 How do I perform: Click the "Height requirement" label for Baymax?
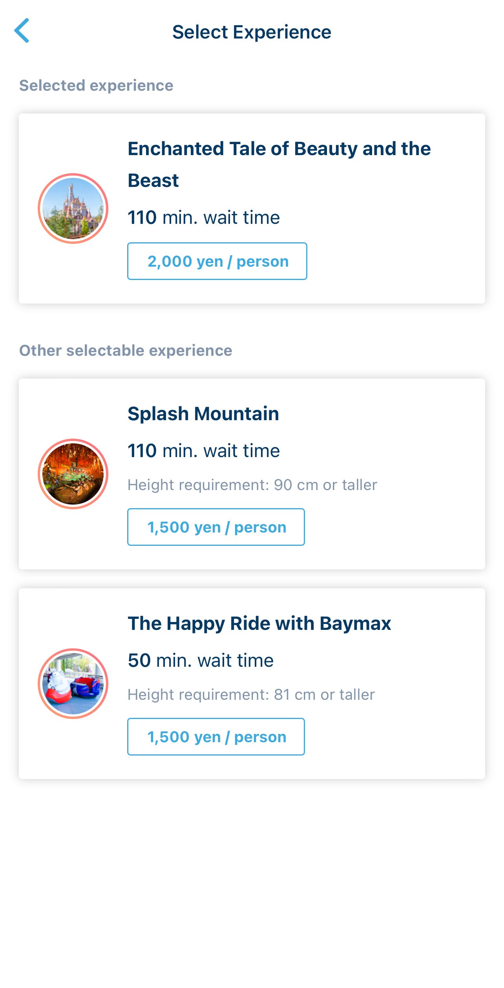tap(198, 695)
